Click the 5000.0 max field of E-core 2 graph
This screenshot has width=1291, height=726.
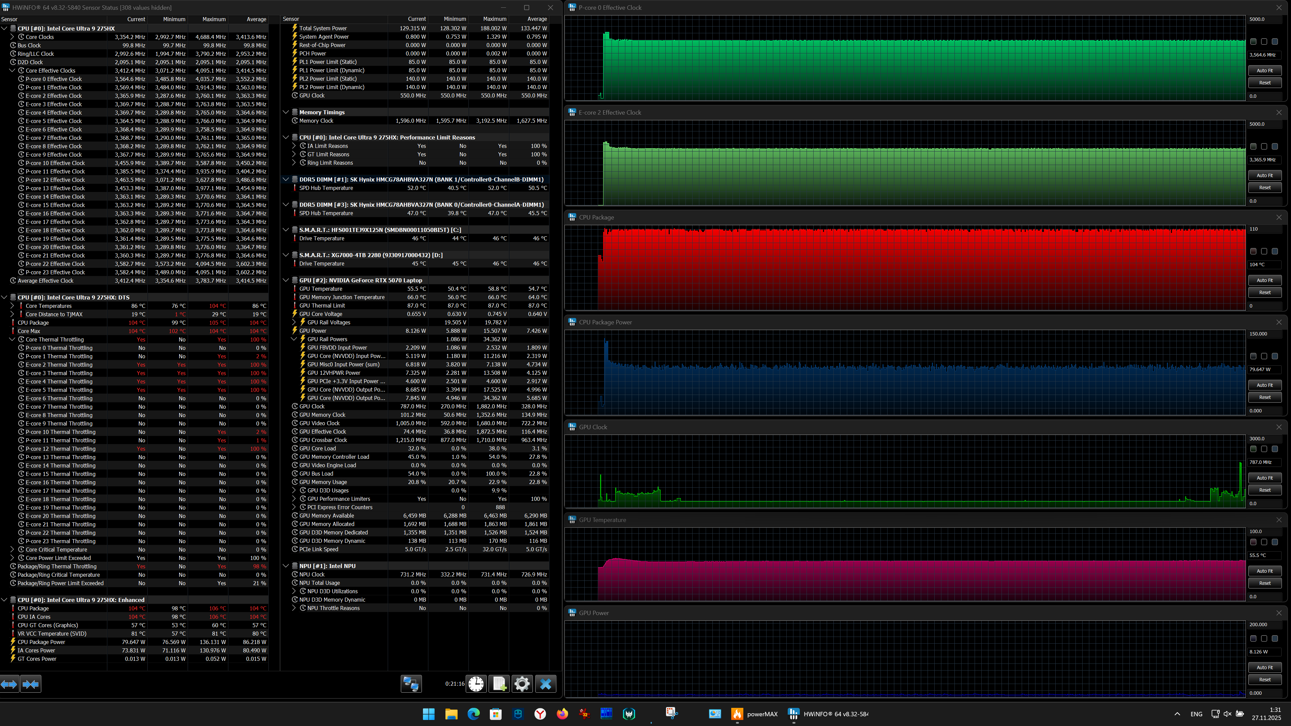pos(1264,124)
